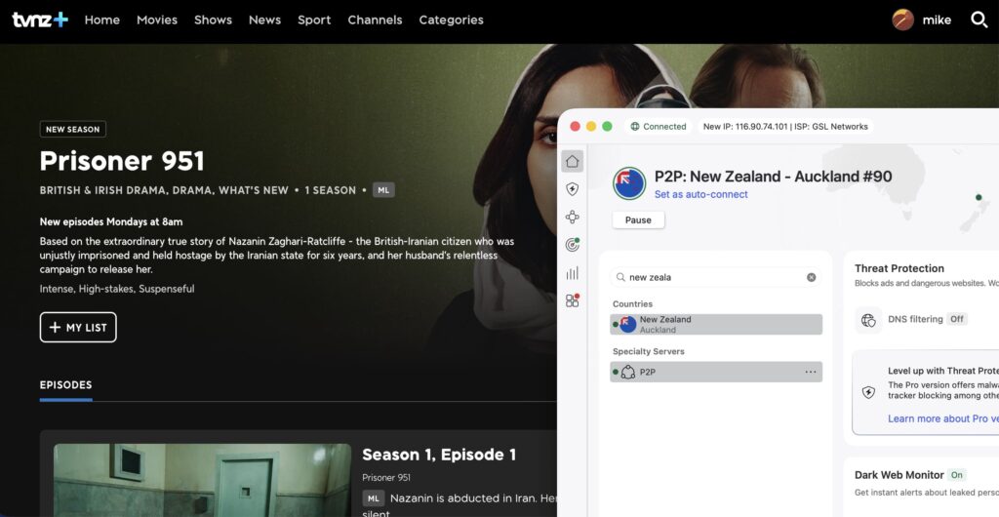Click the ML rating badge beside 1 Season
The width and height of the screenshot is (999, 517).
[383, 190]
